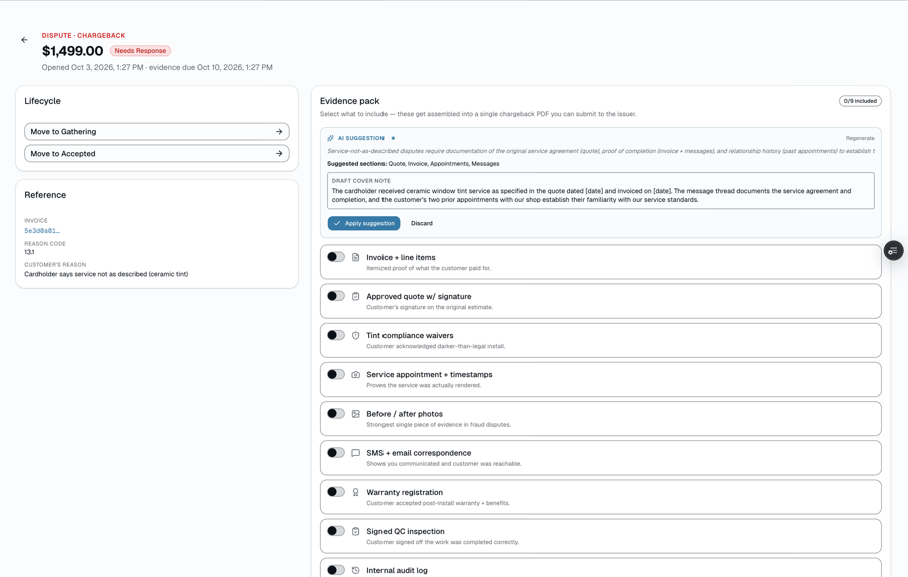This screenshot has height=577, width=908.
Task: Open the floating dark round panel button
Action: 893,251
